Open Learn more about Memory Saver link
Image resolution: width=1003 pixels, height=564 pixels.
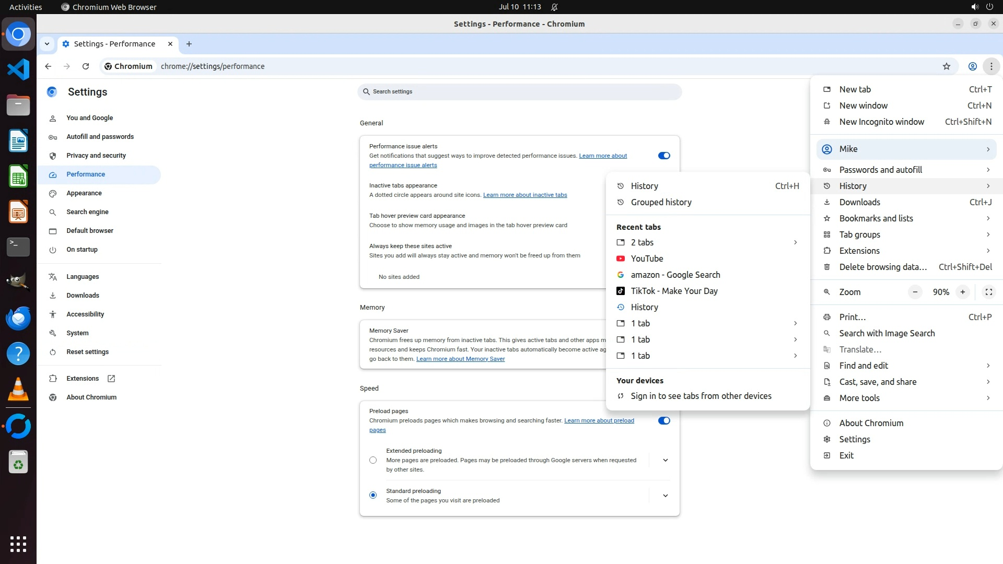coord(460,359)
